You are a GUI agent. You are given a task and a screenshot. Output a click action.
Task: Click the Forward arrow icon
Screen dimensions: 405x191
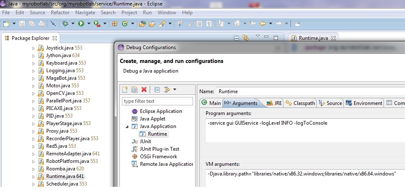point(279,24)
